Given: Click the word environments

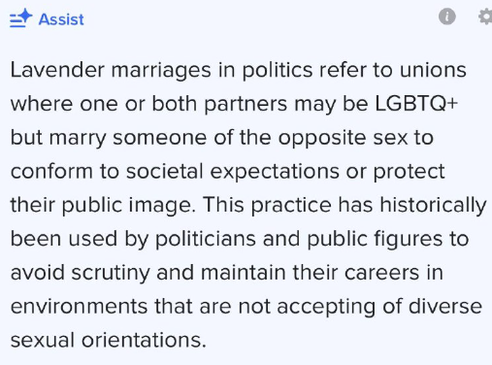Looking at the screenshot, I should (x=79, y=307).
